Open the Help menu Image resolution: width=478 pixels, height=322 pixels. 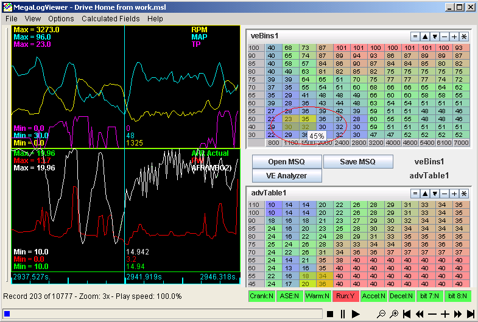pos(155,19)
